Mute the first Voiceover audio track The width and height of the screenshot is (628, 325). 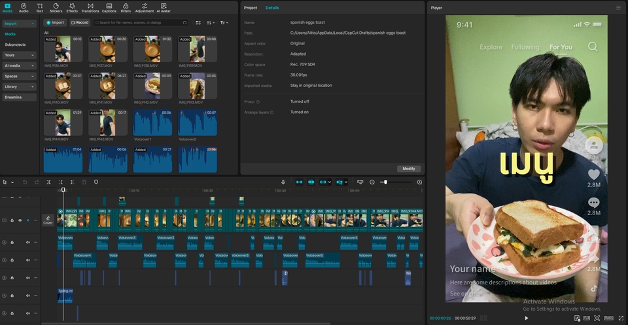coord(27,242)
